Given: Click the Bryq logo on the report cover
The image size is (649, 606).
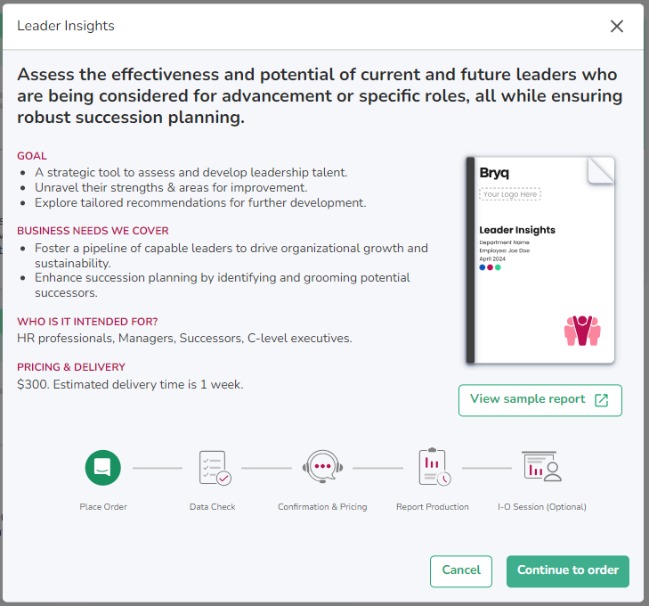Looking at the screenshot, I should pyautogui.click(x=494, y=173).
